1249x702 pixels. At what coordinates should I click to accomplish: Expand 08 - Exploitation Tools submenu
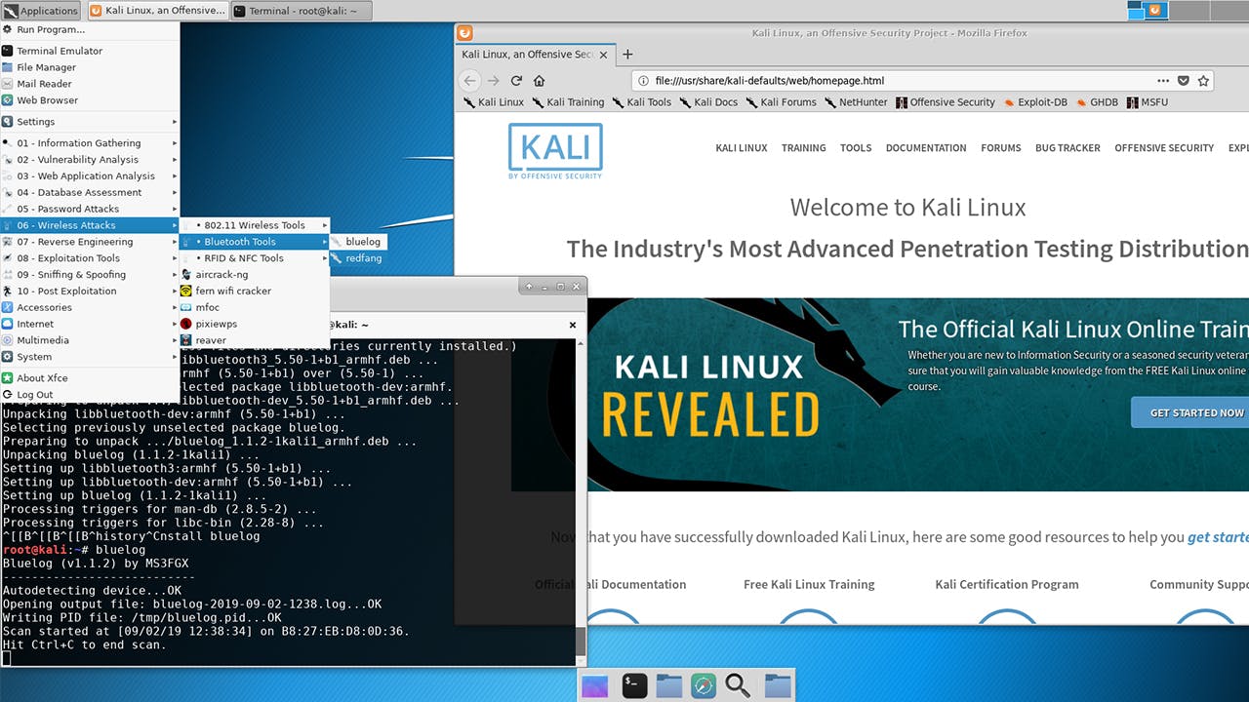point(90,258)
